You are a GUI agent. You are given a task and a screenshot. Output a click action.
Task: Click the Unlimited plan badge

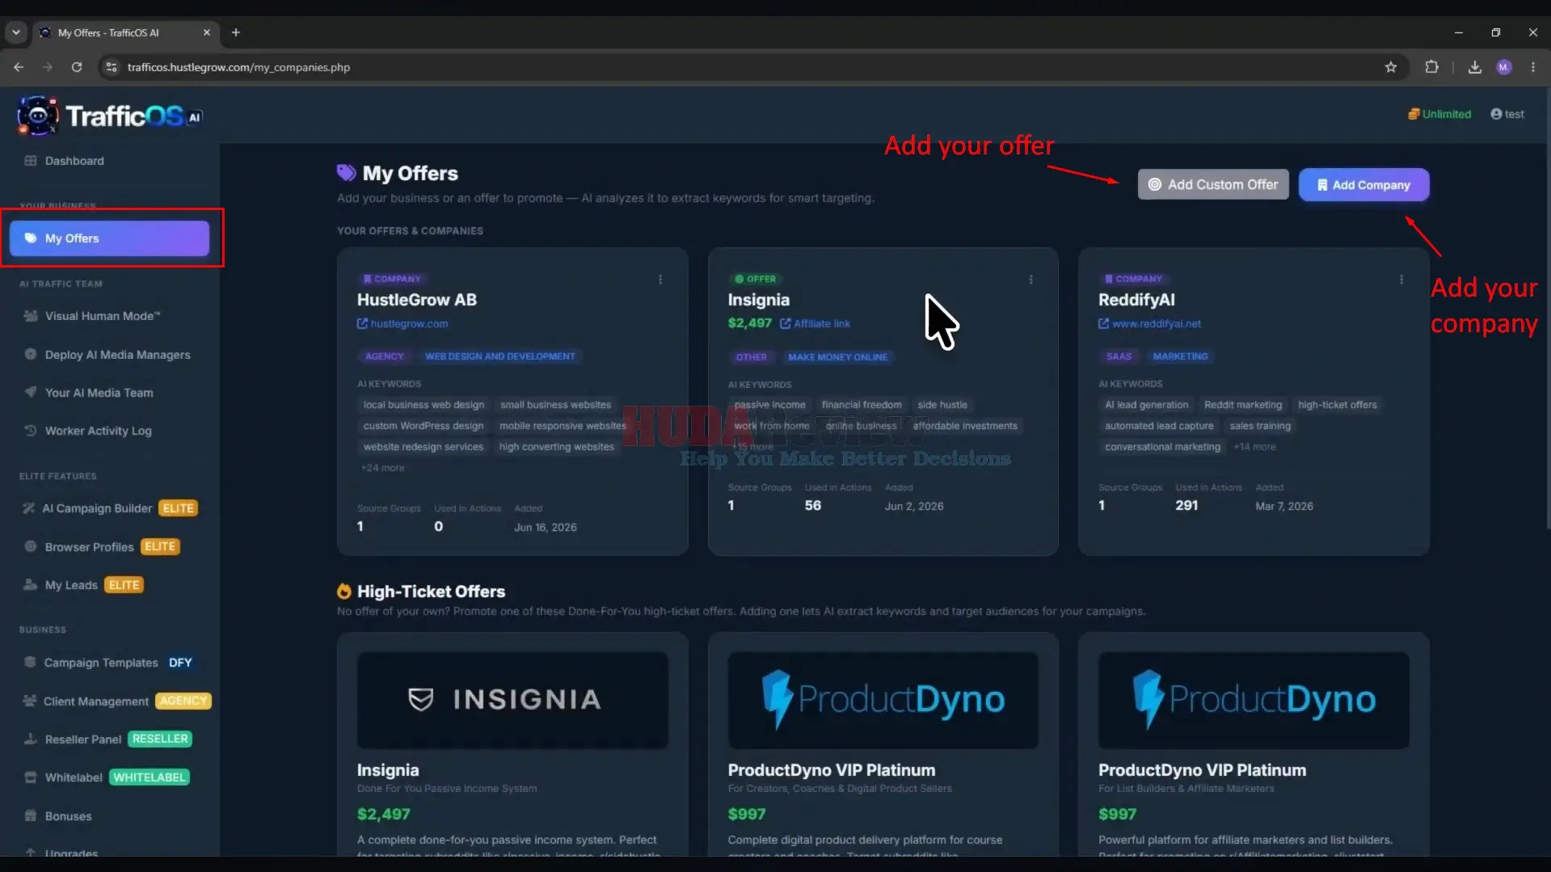pos(1439,114)
